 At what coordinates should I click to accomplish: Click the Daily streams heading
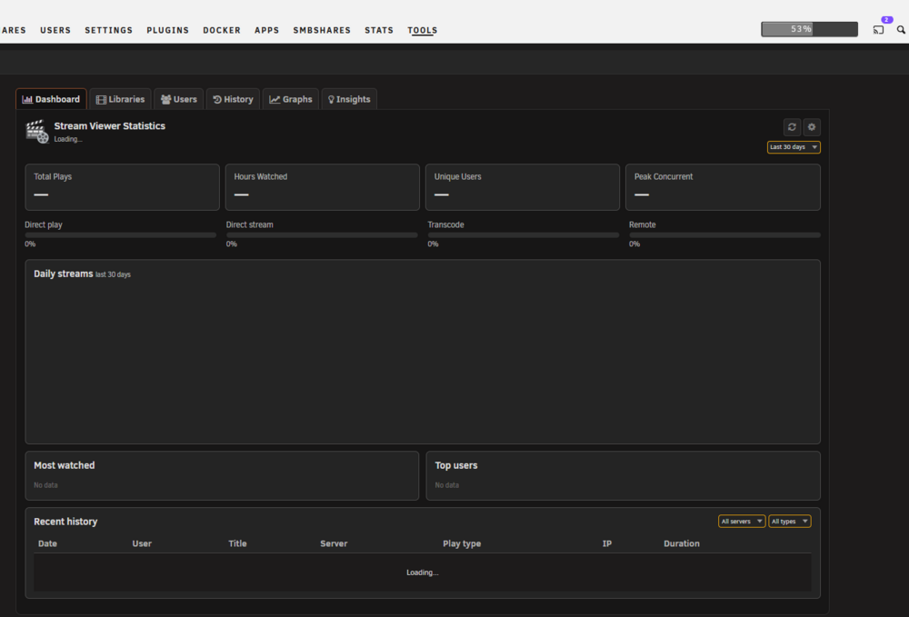64,274
